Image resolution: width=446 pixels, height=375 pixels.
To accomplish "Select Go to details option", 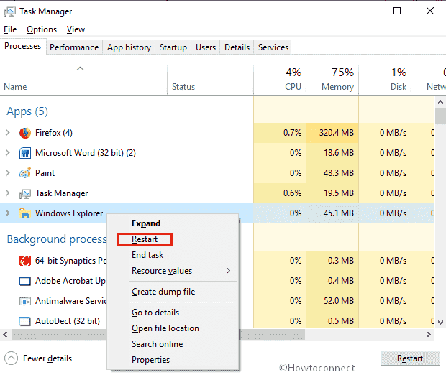I will (x=155, y=312).
